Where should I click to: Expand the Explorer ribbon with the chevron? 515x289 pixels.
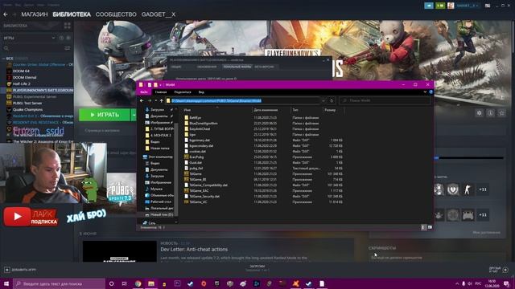coord(425,92)
